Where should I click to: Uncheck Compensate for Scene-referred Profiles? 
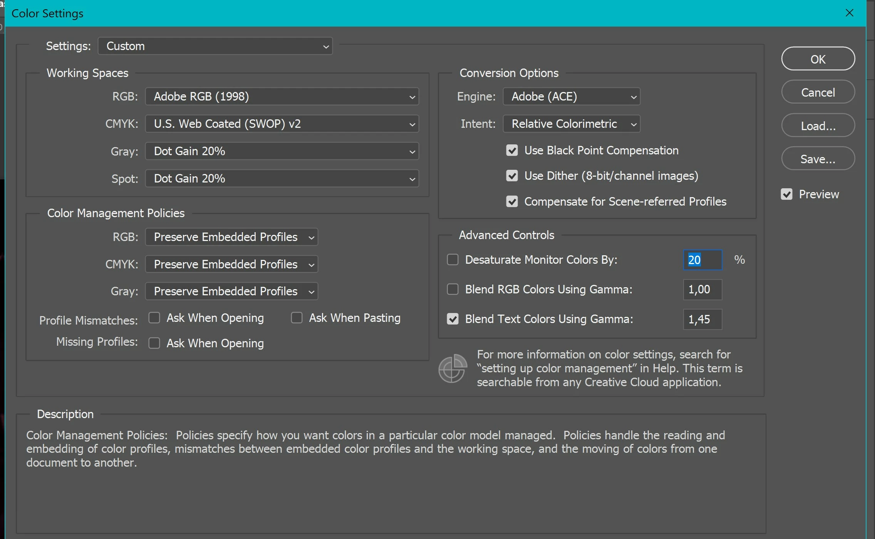point(512,201)
